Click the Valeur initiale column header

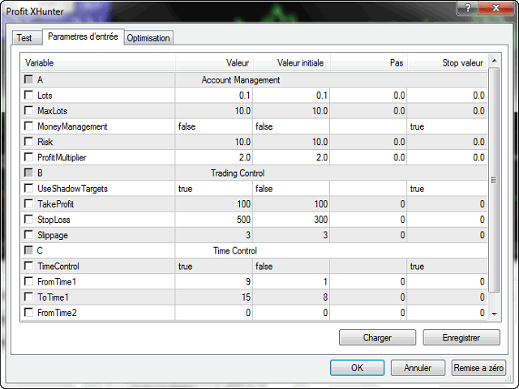click(292, 63)
